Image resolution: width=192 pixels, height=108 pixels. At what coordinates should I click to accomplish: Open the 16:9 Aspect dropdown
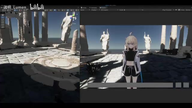coord(109,10)
